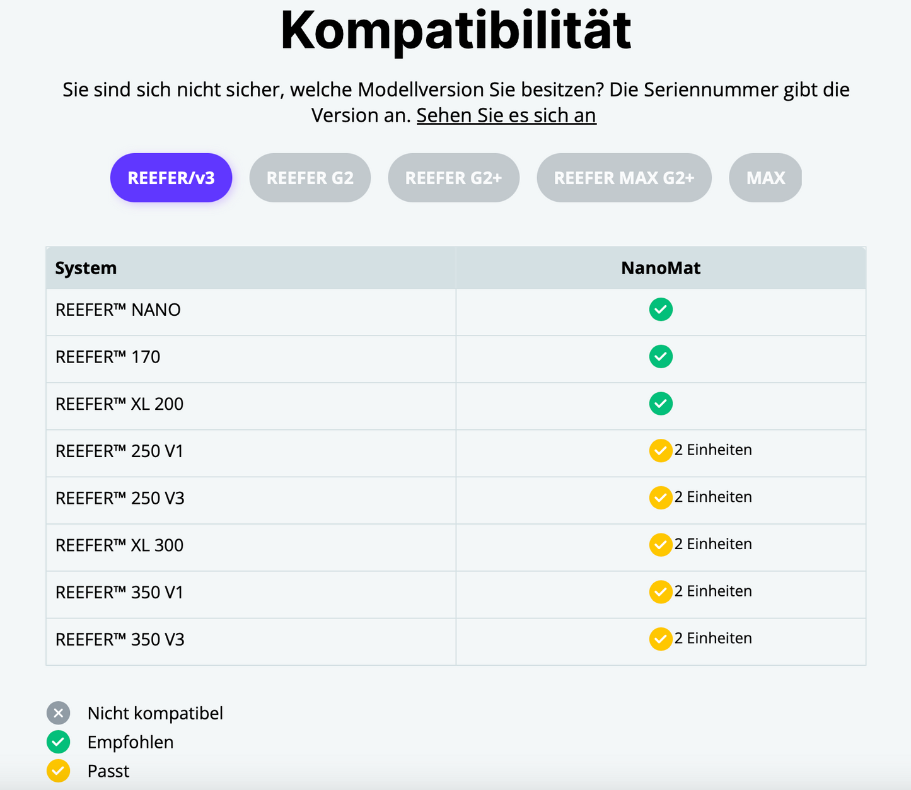This screenshot has height=790, width=911.
Task: Click yellow checkmark in REEFER 350 V1 row
Action: [x=660, y=592]
